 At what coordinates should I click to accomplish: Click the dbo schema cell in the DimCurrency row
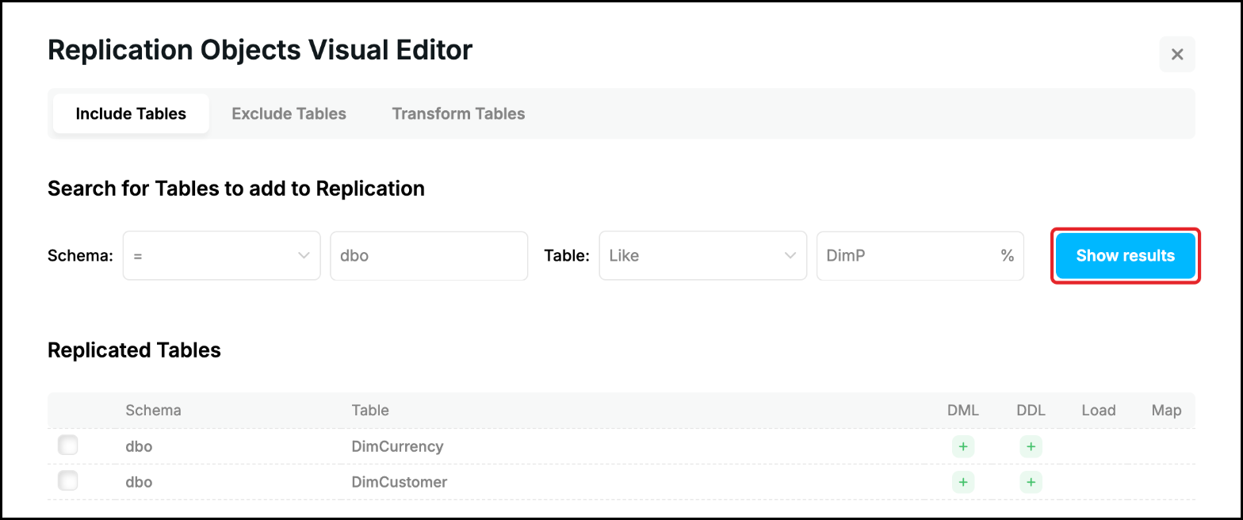click(139, 446)
